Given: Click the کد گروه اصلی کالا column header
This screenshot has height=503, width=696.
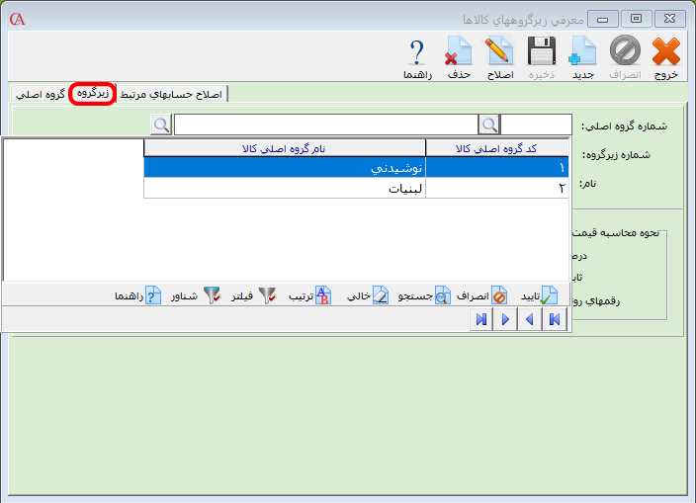Looking at the screenshot, I should coord(496,148).
